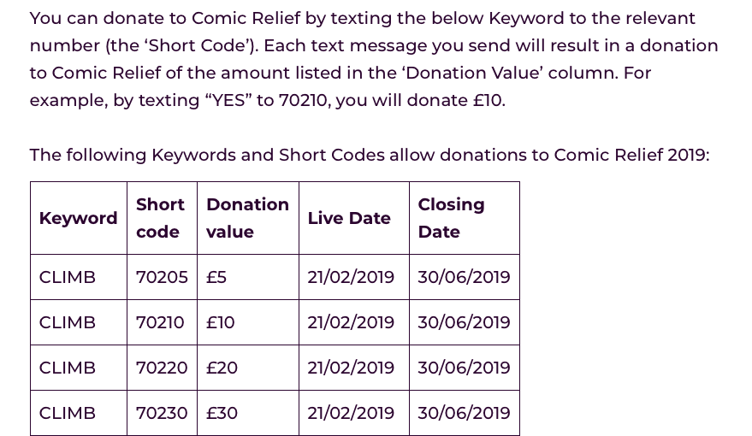Click the £30 donation value cell
This screenshot has height=436, width=752.
click(x=222, y=413)
